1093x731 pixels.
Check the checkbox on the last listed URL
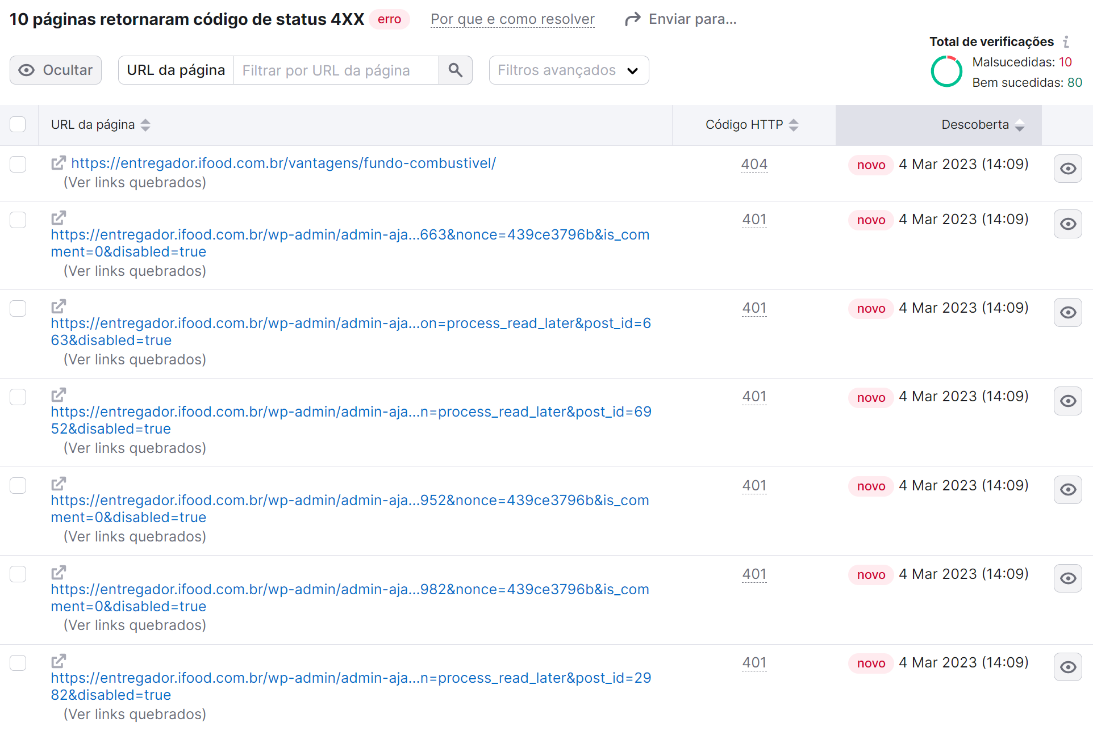(x=18, y=662)
